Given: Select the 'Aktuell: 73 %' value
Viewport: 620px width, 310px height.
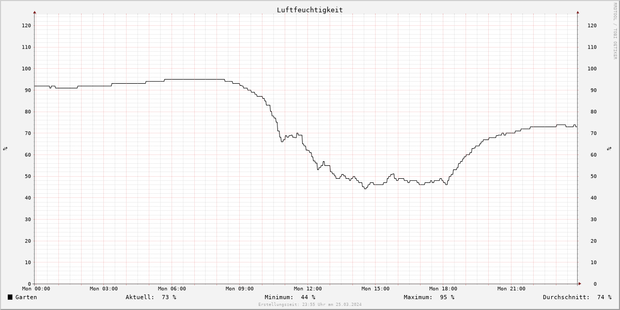Looking at the screenshot, I should pos(151,297).
